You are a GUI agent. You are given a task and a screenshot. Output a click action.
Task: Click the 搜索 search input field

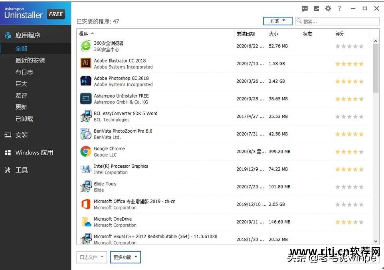coord(337,21)
